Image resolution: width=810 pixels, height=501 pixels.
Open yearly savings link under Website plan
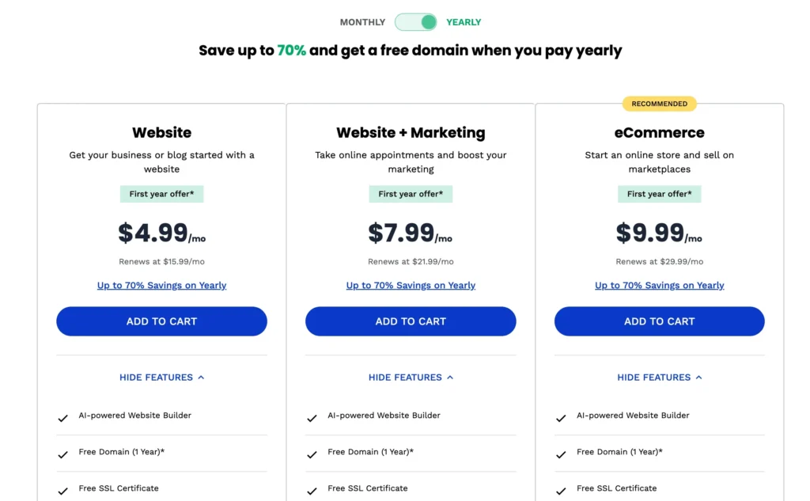point(161,285)
